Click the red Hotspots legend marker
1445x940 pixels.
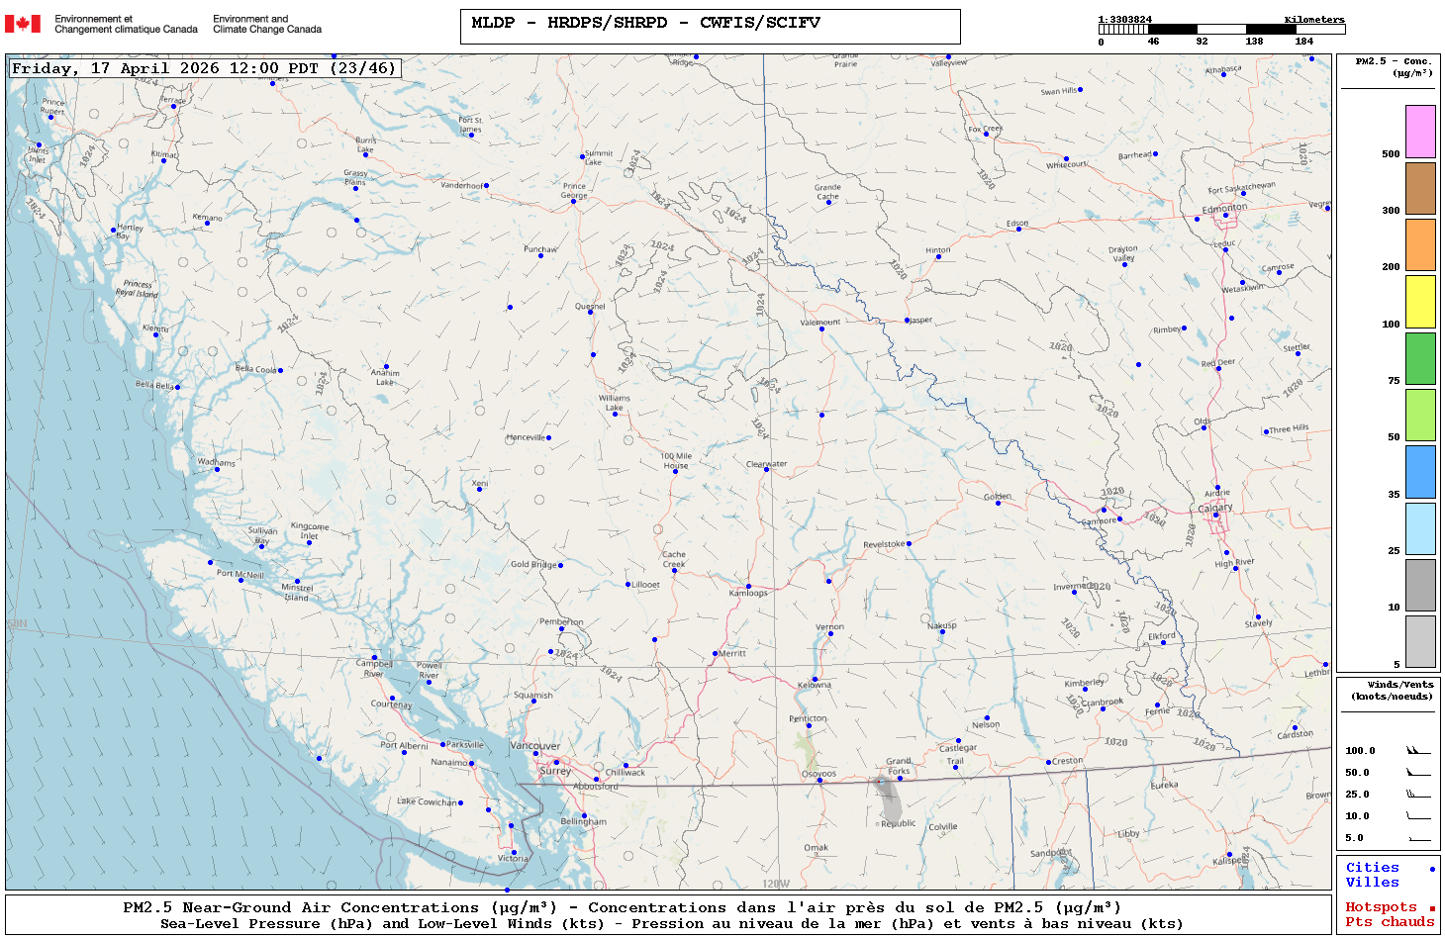tap(1431, 908)
